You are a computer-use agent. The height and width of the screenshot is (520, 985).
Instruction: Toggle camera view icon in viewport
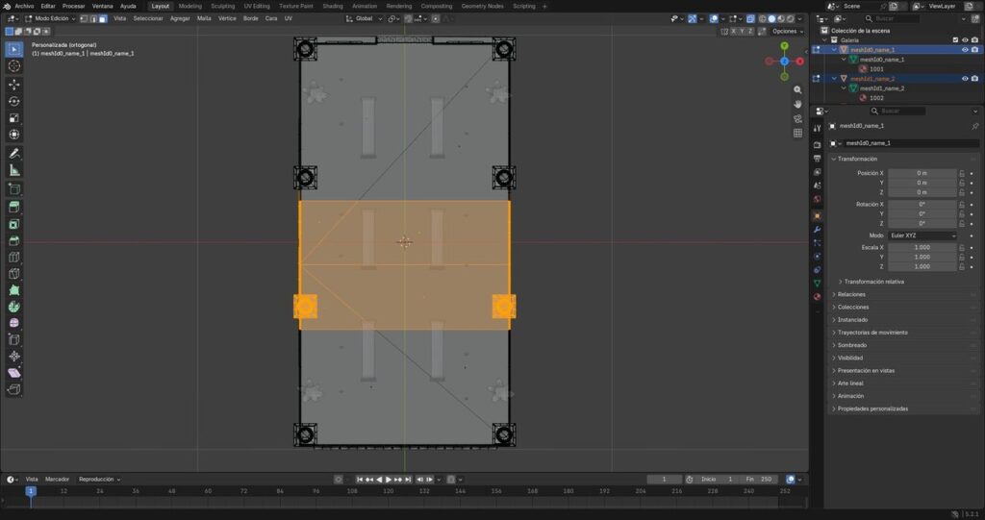(x=797, y=118)
